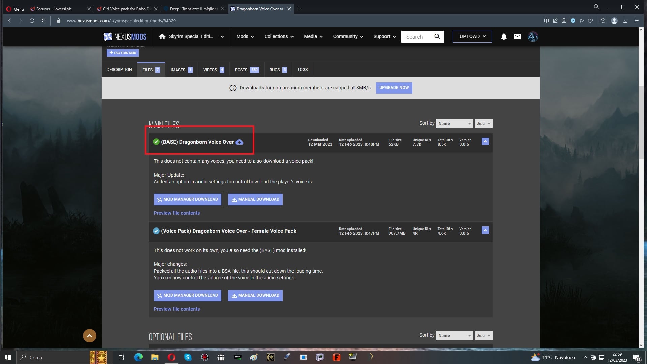This screenshot has width=647, height=364.
Task: Switch to the DESCRIPTION tab
Action: 119,70
